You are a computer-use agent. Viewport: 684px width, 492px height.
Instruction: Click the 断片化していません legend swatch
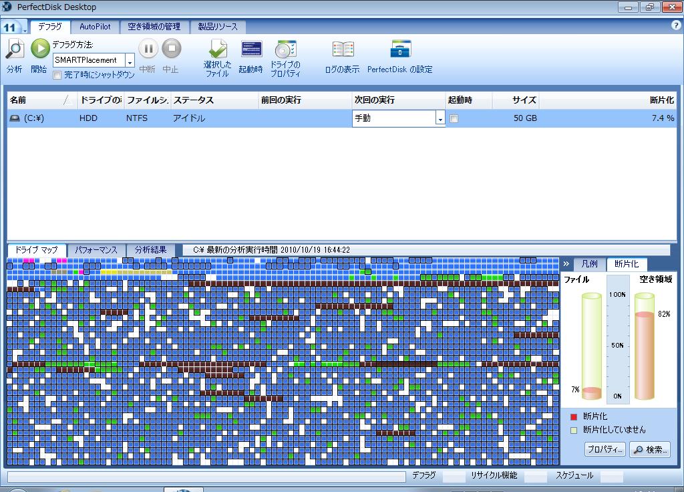pyautogui.click(x=574, y=430)
